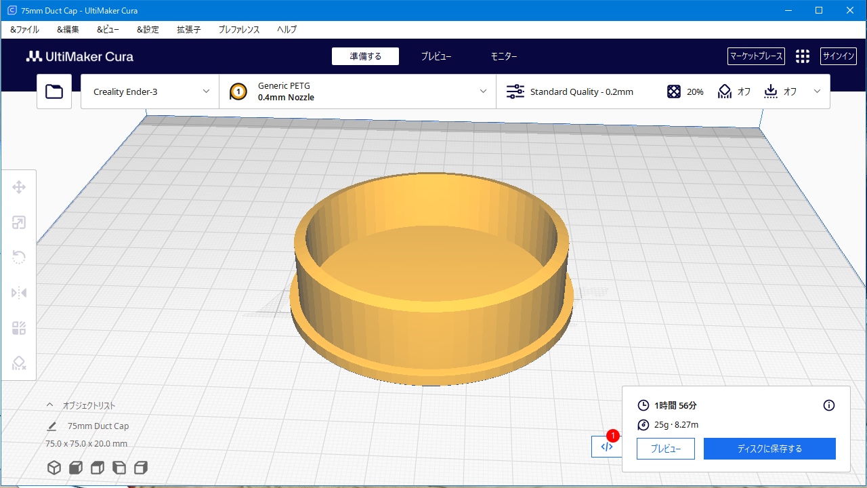The image size is (867, 488).
Task: Select the Support Blocker tool
Action: click(x=19, y=364)
